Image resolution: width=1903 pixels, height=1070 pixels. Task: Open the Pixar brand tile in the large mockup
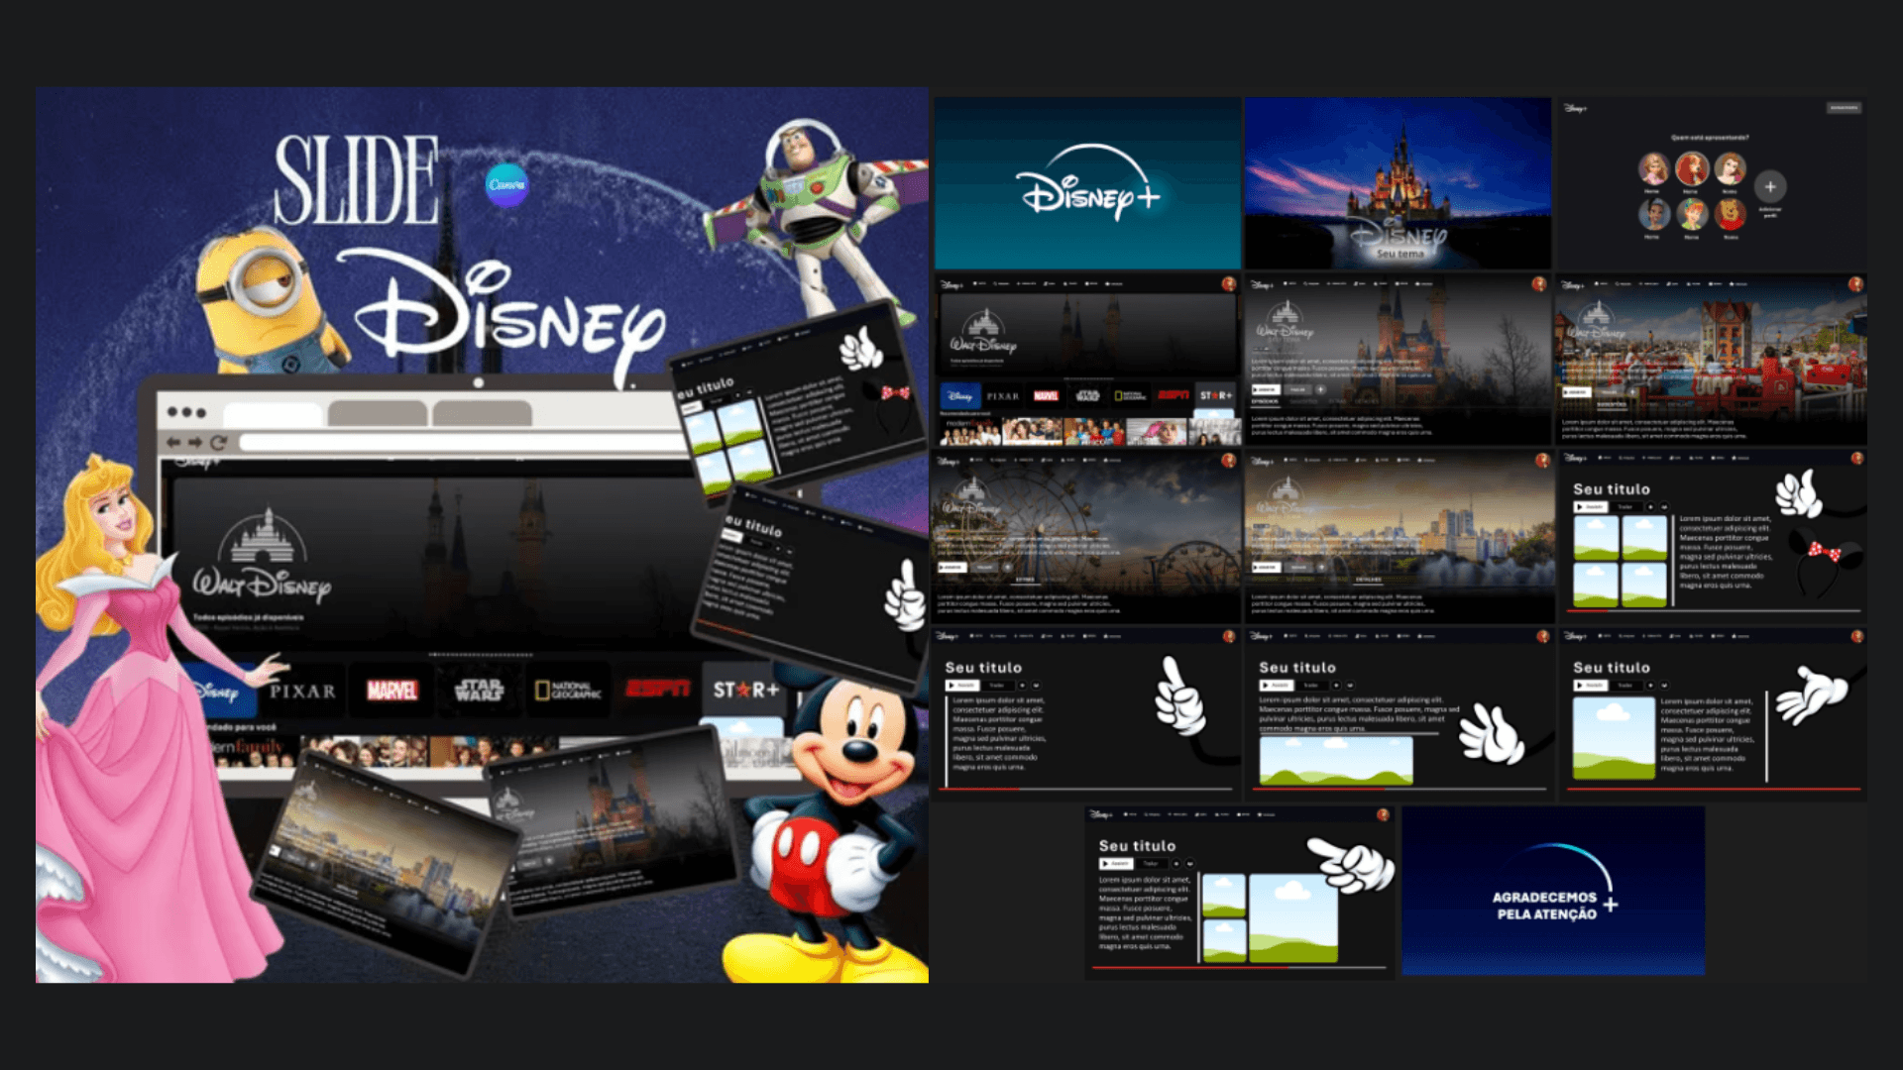click(x=302, y=692)
